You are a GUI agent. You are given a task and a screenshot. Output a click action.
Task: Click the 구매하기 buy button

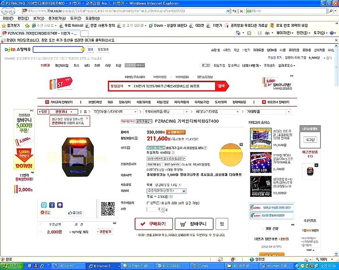coord(153,224)
